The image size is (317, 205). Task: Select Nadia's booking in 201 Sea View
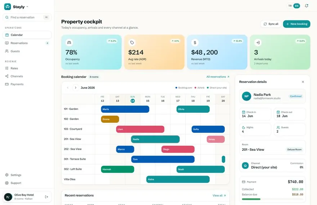(x=155, y=139)
